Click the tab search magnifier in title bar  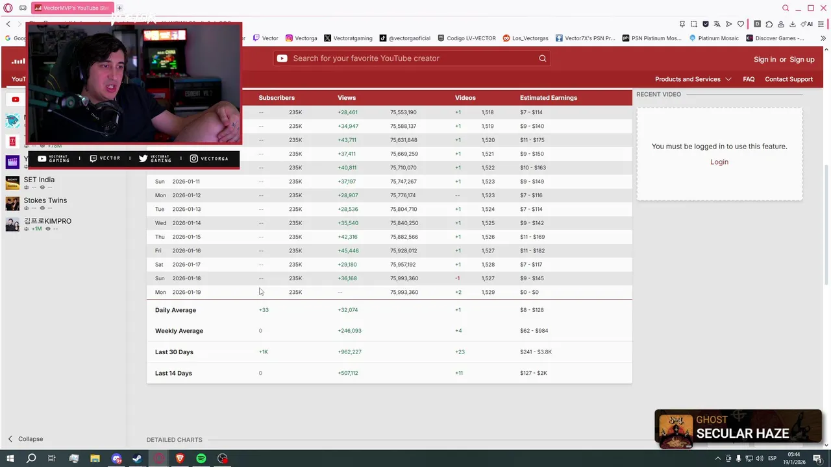(786, 8)
